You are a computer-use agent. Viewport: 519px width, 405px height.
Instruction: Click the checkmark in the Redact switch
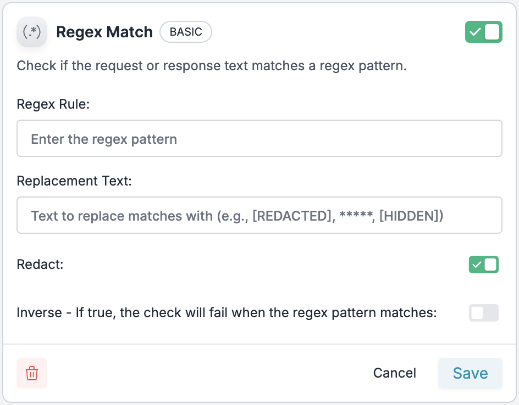click(x=476, y=265)
